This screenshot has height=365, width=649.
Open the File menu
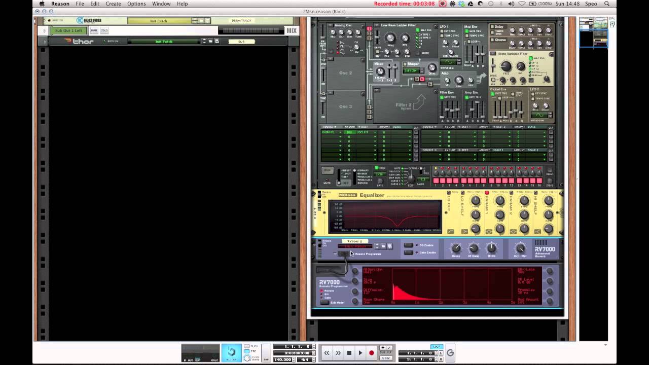(x=80, y=4)
